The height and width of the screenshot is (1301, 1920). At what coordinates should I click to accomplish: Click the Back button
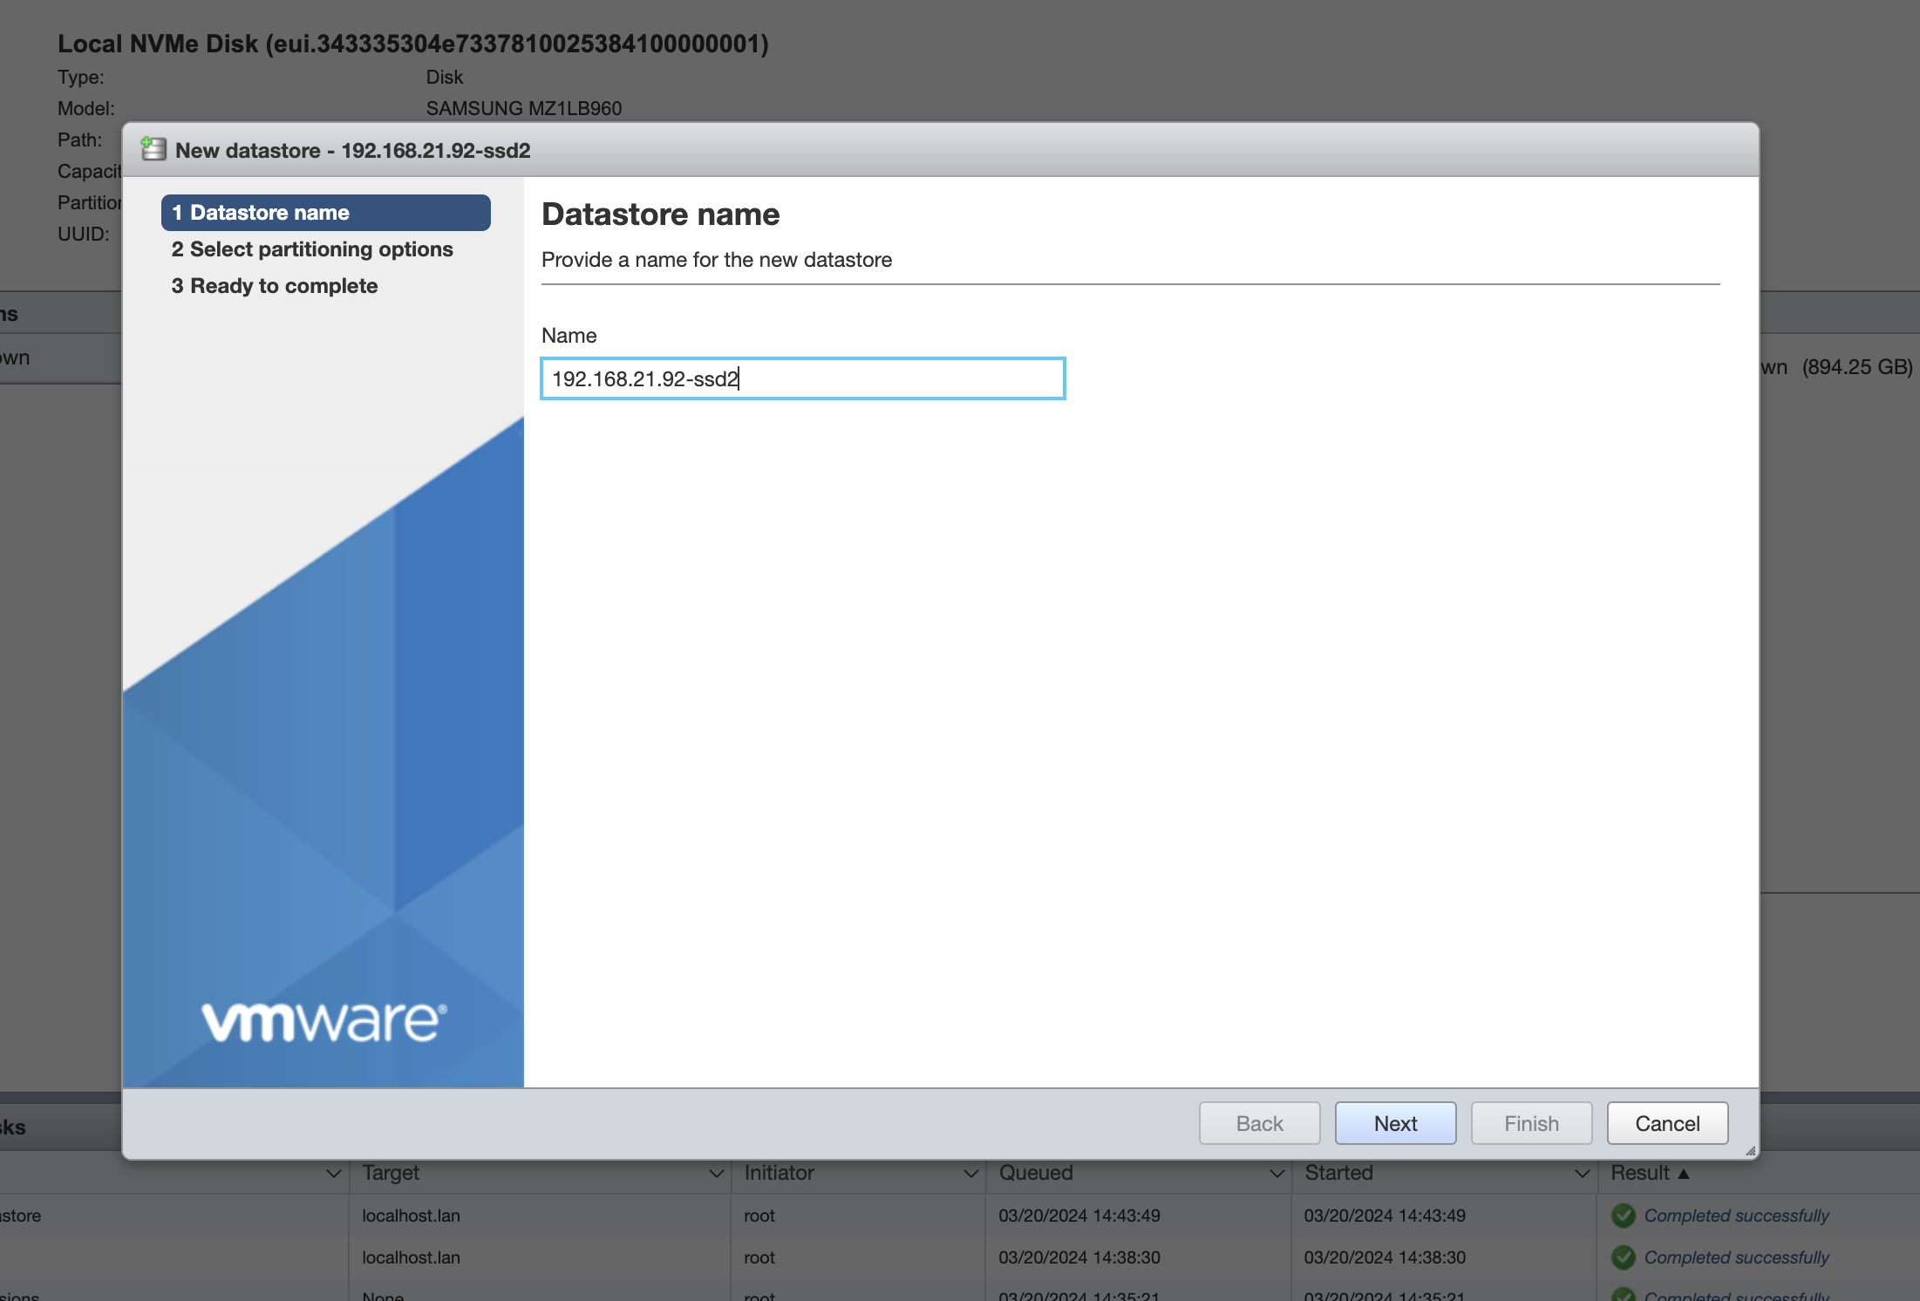(1259, 1123)
